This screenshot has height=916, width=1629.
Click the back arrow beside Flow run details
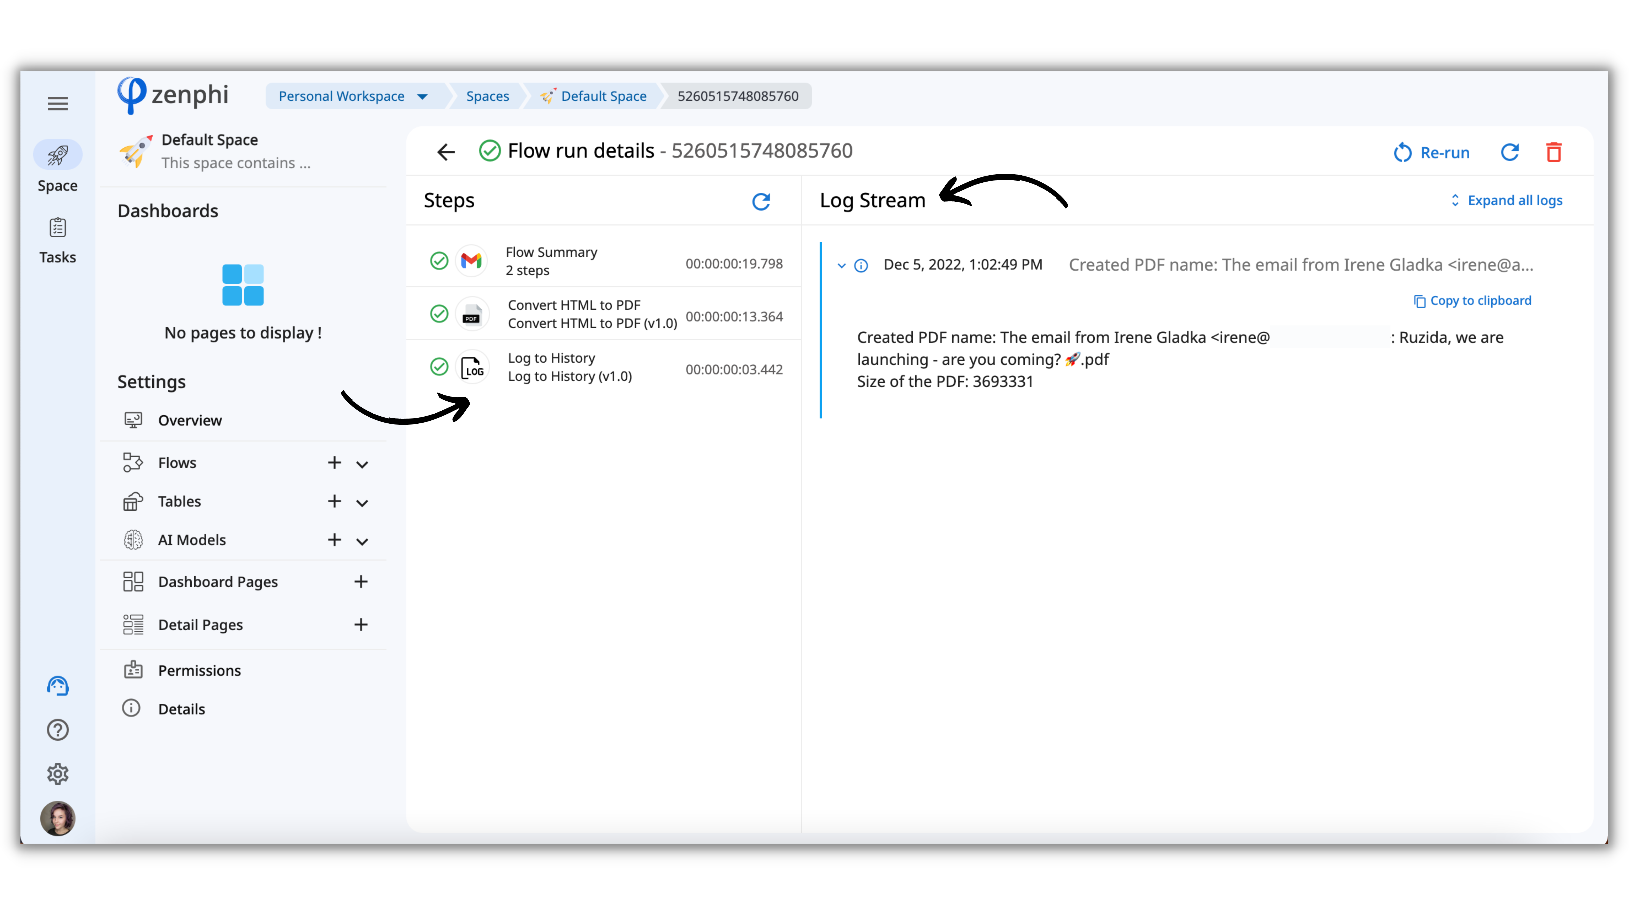coord(446,152)
